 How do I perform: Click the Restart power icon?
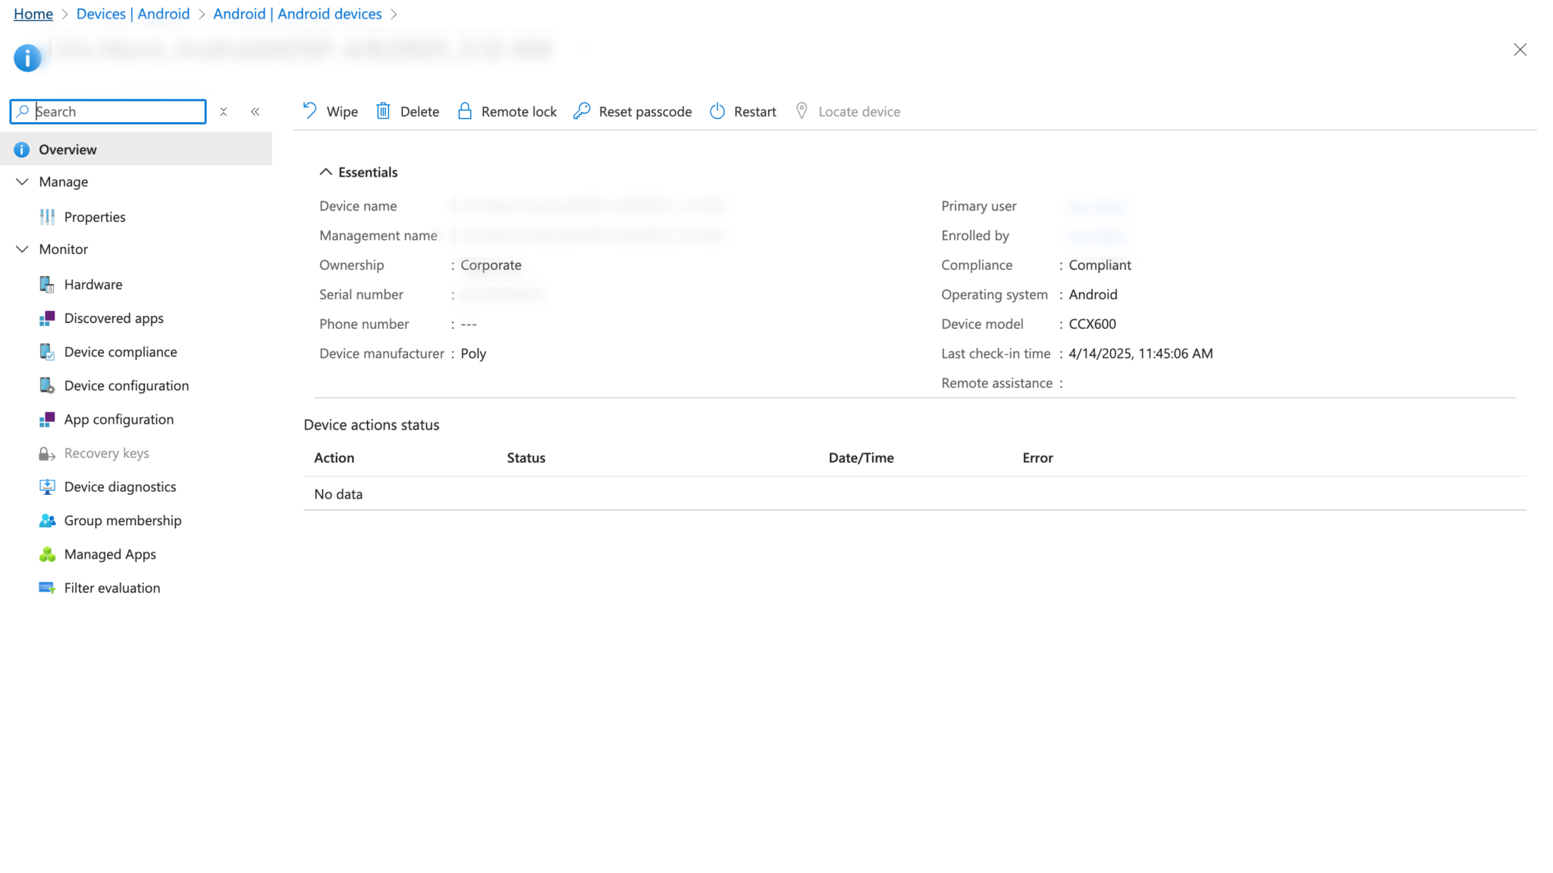tap(717, 111)
